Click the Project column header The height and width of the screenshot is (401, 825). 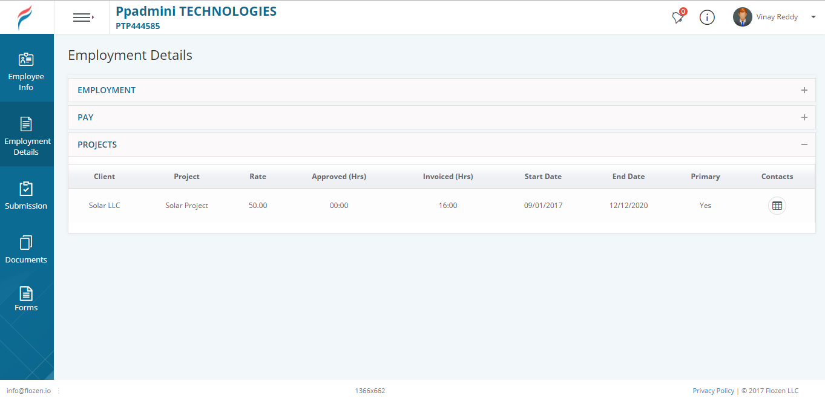pos(186,177)
